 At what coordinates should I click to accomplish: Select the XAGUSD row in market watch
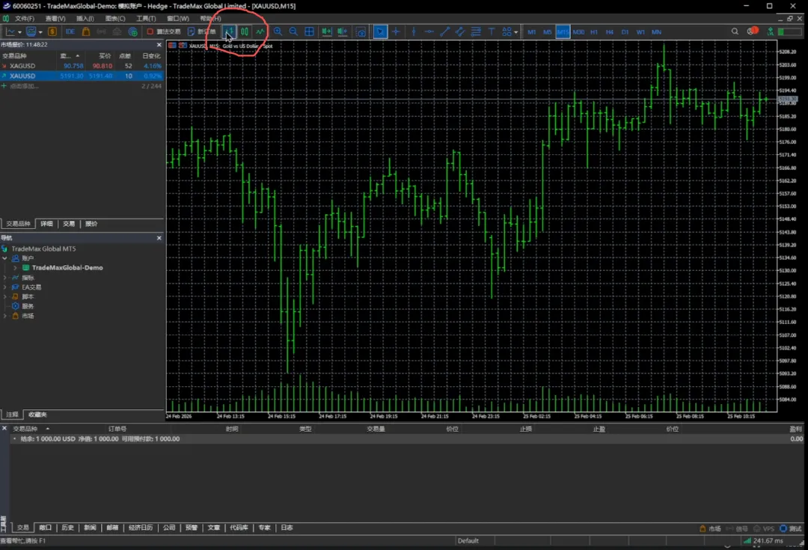pos(22,66)
